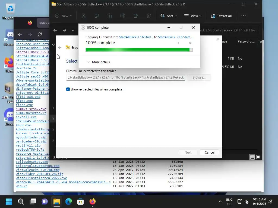Click the green copy progress bar
The image size is (278, 208).
click(139, 50)
